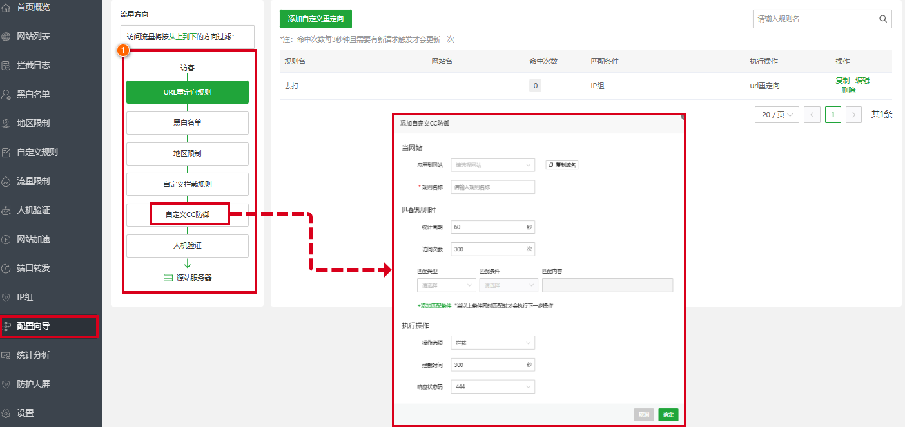The width and height of the screenshot is (905, 427).
Task: Click 编辑 link for rule 去打
Action: pyautogui.click(x=862, y=81)
